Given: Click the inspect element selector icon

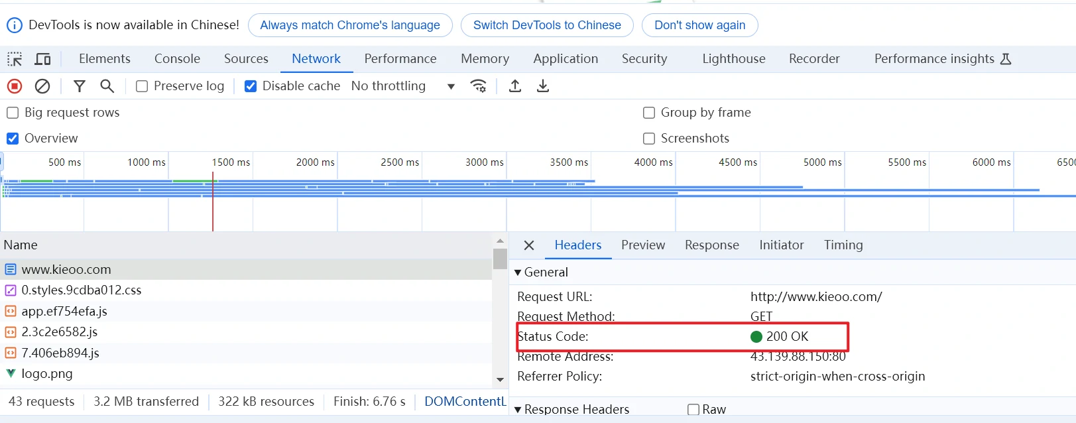Looking at the screenshot, I should tap(15, 59).
